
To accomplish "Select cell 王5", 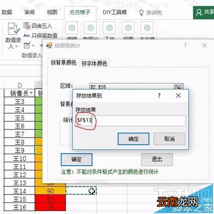I will tap(20, 118).
